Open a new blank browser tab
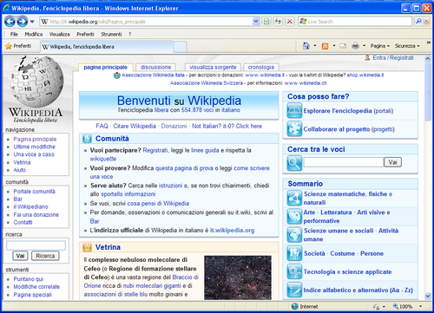 pyautogui.click(x=180, y=47)
